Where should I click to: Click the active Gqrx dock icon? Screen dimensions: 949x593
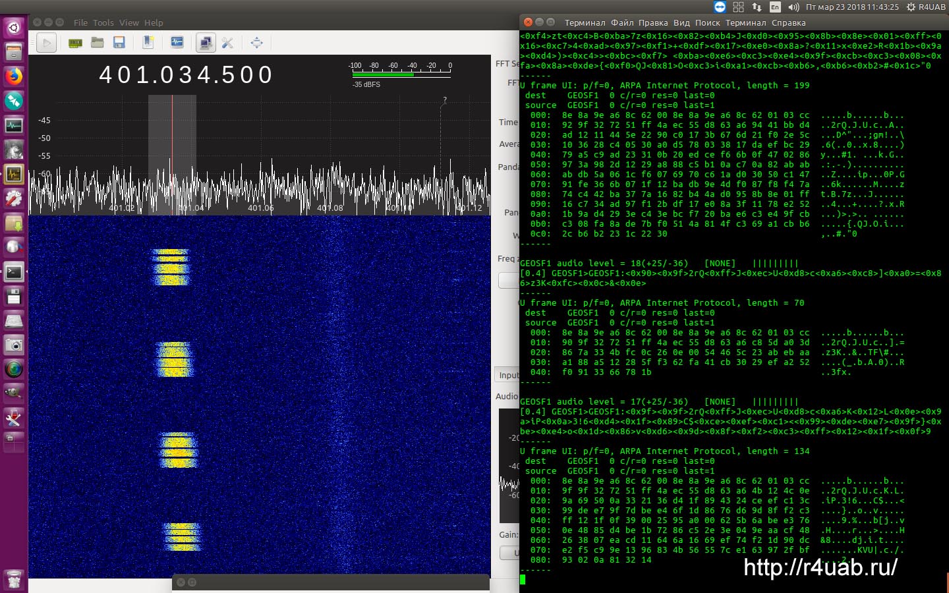pos(14,175)
